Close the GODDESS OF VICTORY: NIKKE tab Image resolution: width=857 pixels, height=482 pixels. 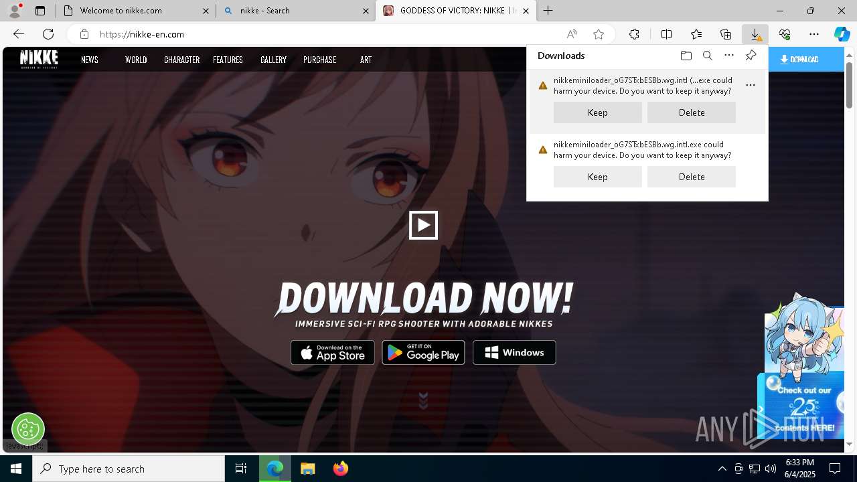coord(526,11)
